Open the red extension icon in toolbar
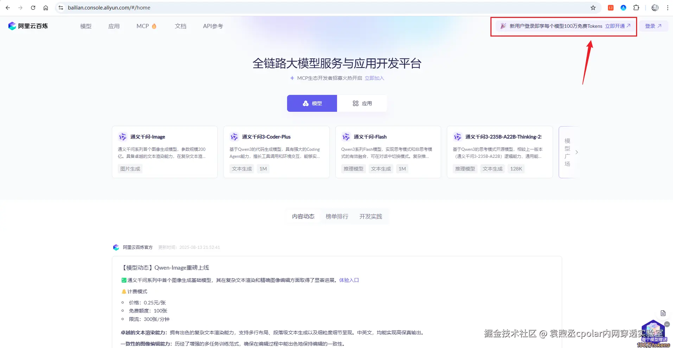This screenshot has width=673, height=348. 611,8
